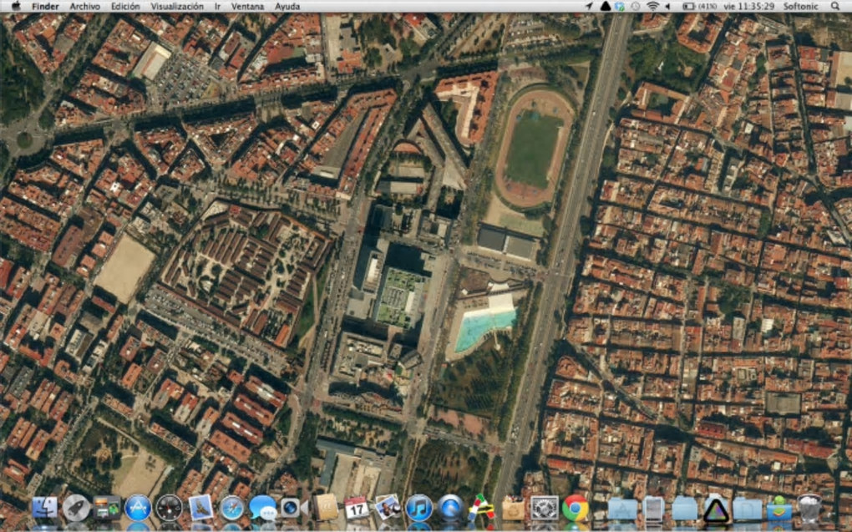Open the Visualización menu
Screen dimensions: 852x532
[x=177, y=7]
